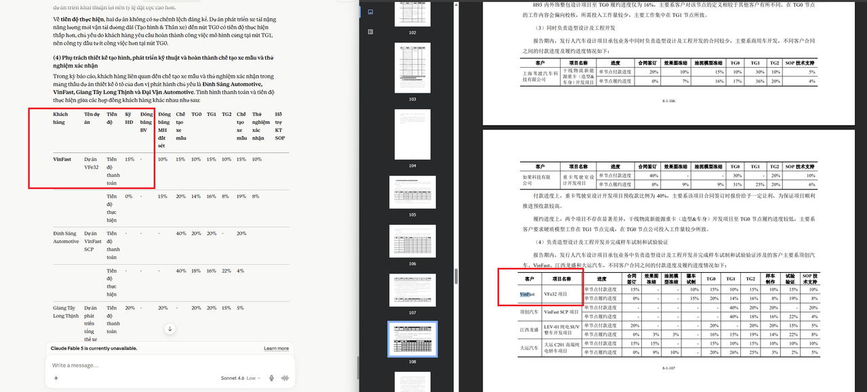Follow the Learn more link
867x392 pixels.
(x=276, y=349)
